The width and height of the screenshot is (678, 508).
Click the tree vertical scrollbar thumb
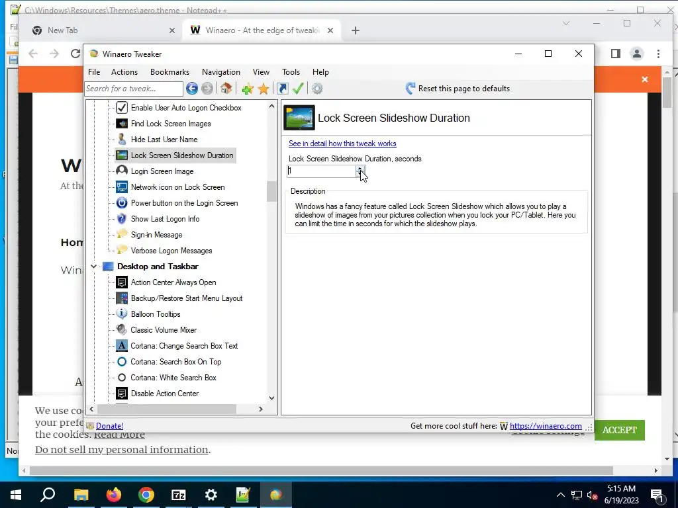(x=271, y=191)
